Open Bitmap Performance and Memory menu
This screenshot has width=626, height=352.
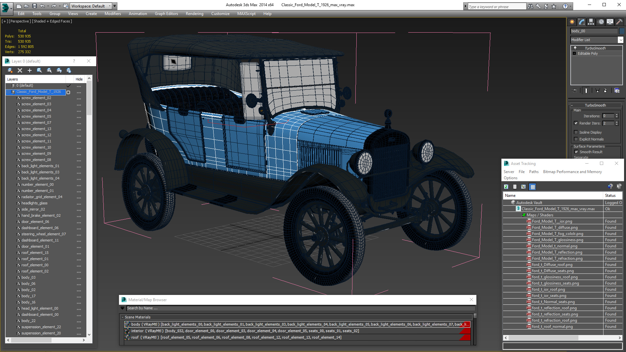tap(572, 172)
